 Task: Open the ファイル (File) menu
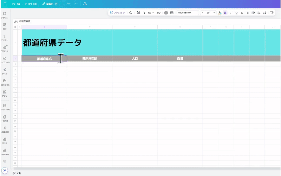(16, 4)
